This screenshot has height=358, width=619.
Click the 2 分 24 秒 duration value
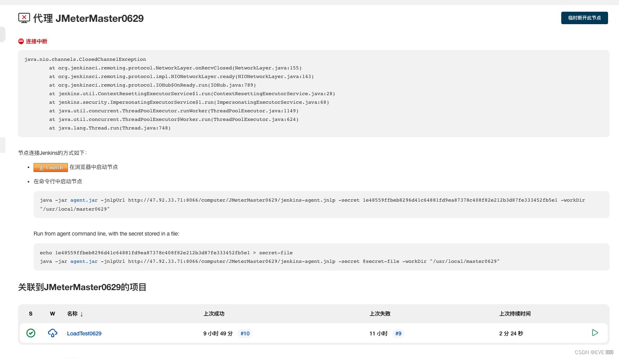click(x=511, y=333)
